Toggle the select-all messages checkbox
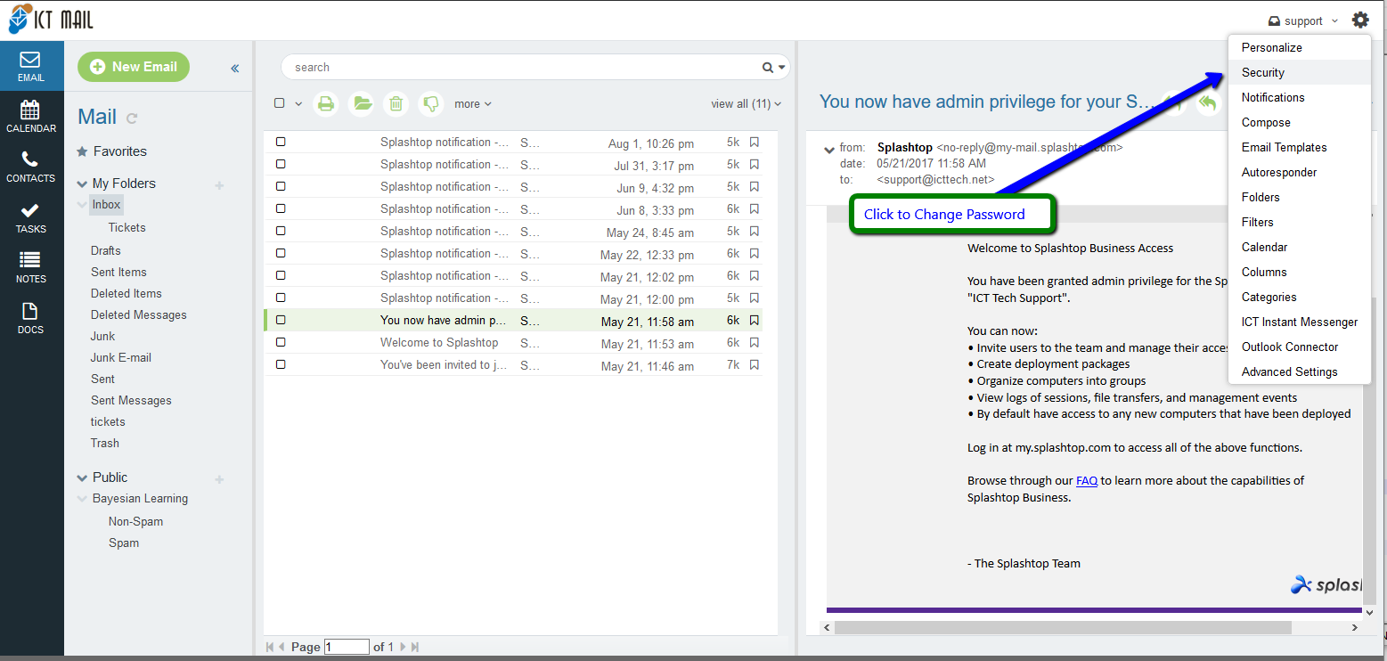The height and width of the screenshot is (661, 1387). coord(280,103)
